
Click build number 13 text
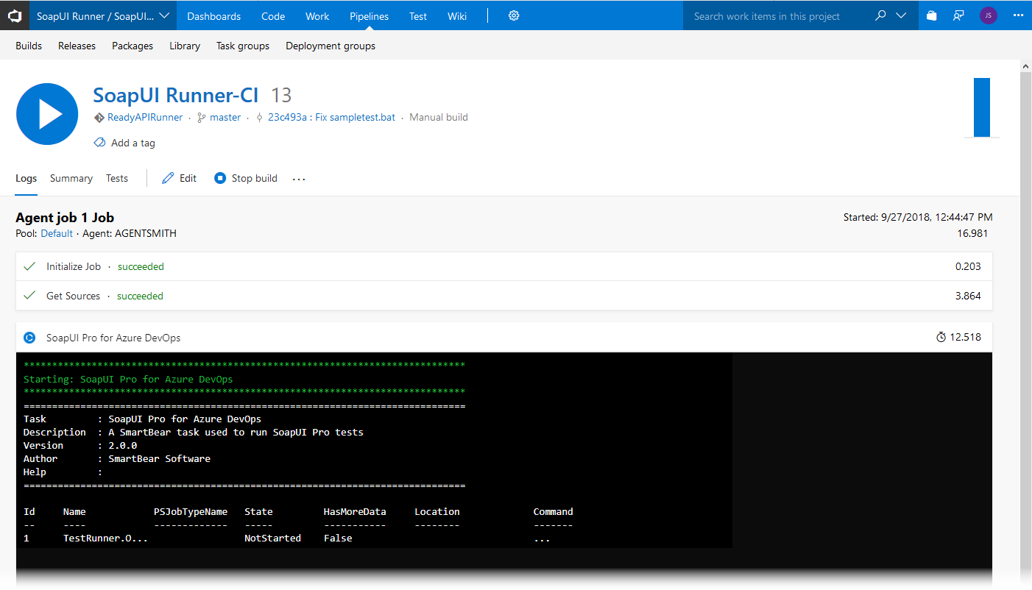point(281,95)
